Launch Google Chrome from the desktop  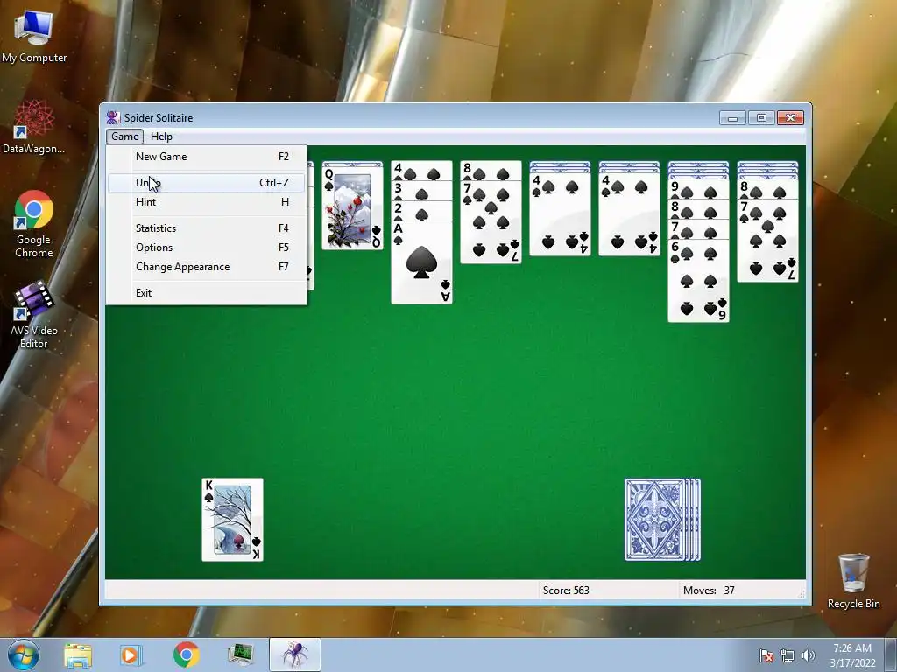pyautogui.click(x=34, y=224)
